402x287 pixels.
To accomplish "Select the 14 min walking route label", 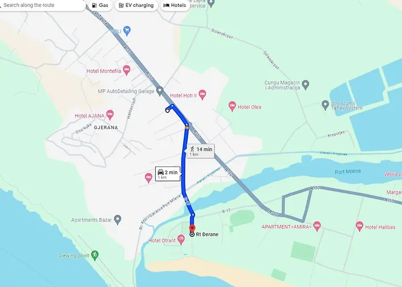I will coord(200,151).
